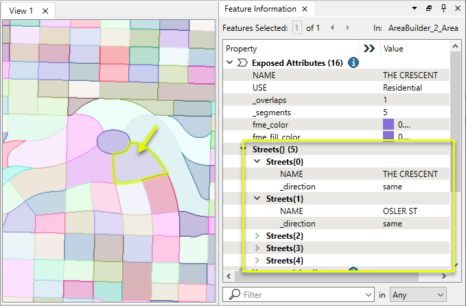Click the purple circle polygon on the map
This screenshot has width=466, height=306.
click(113, 141)
